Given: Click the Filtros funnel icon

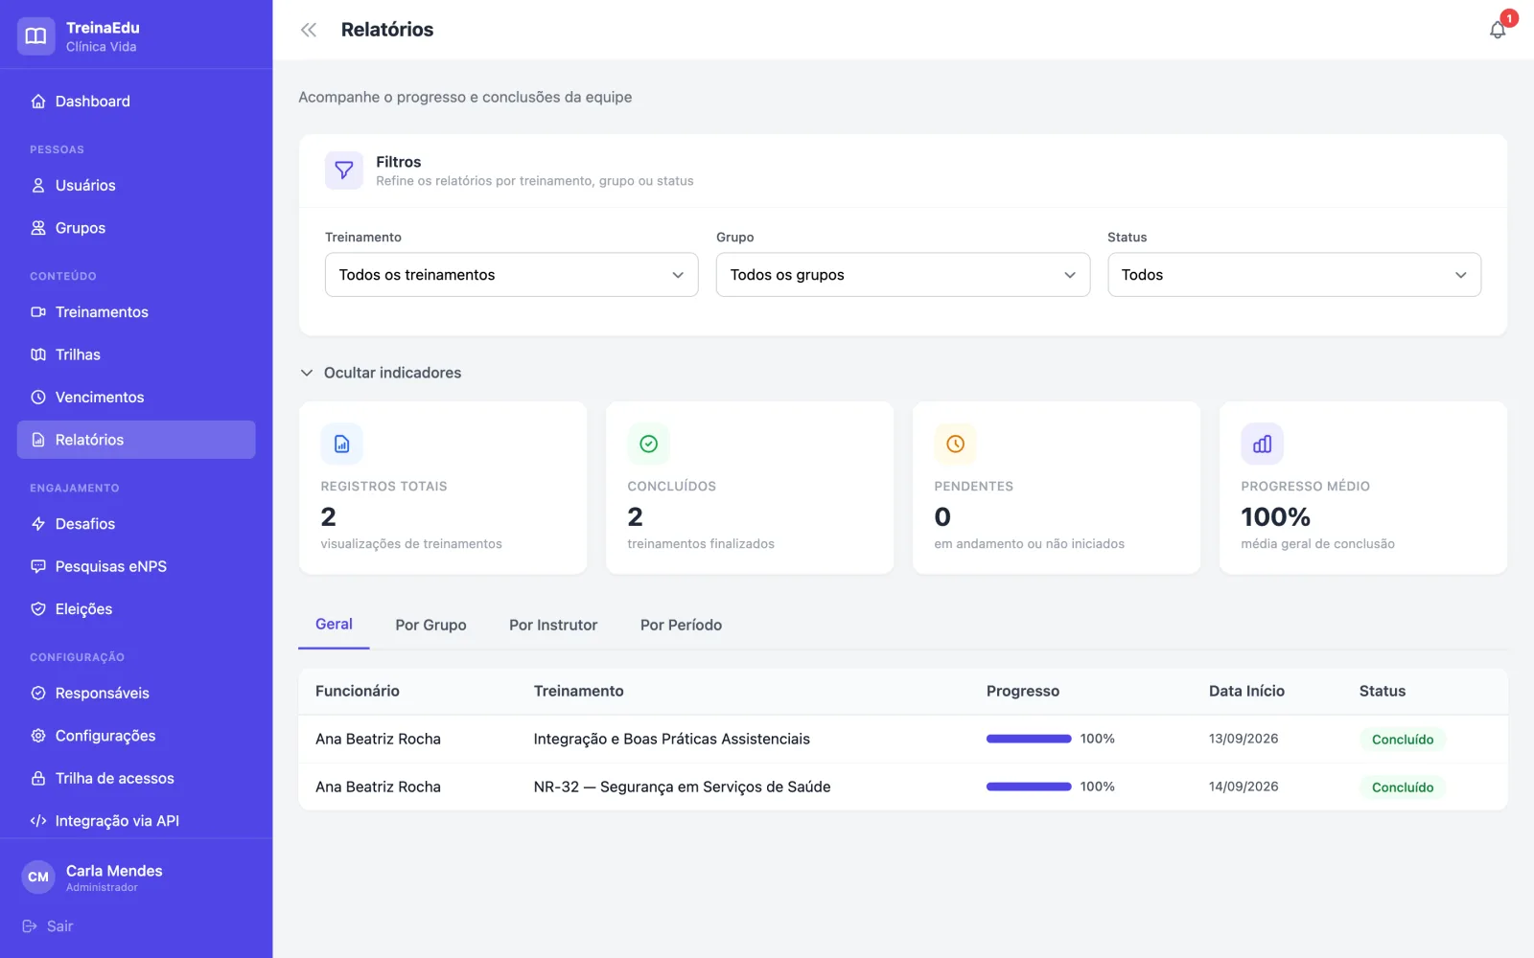Looking at the screenshot, I should pyautogui.click(x=344, y=171).
